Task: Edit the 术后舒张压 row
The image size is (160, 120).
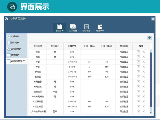Action: click(138, 102)
